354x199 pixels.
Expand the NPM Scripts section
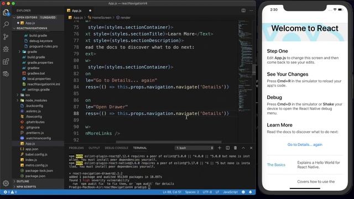point(26,187)
